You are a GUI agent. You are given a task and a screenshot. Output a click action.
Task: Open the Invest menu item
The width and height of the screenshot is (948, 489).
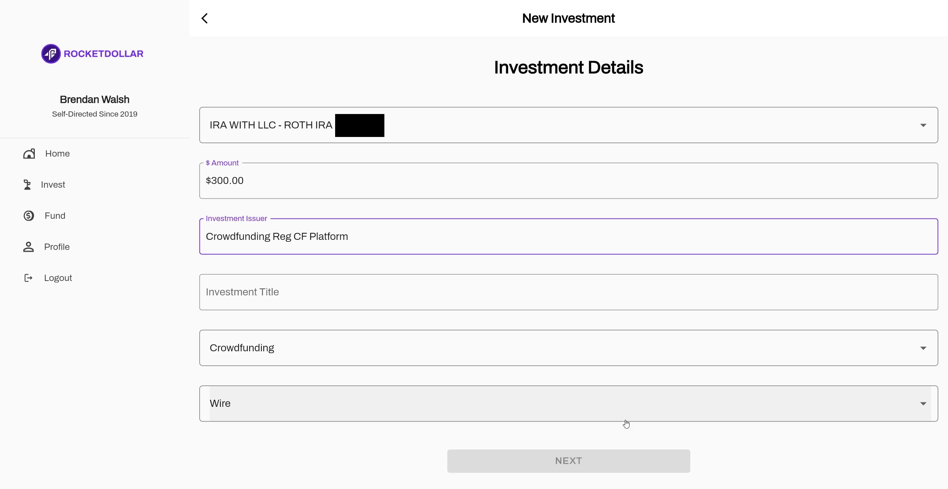[53, 185]
